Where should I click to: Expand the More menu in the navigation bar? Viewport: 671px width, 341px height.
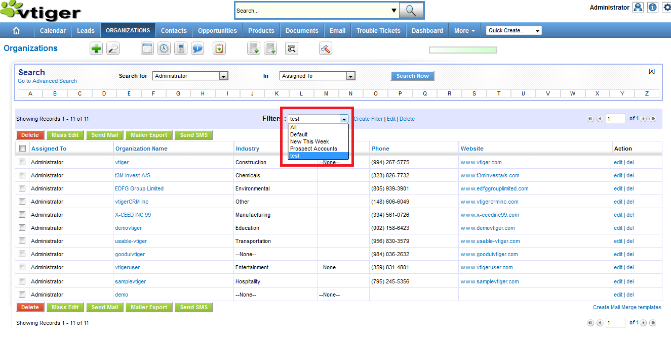(464, 31)
